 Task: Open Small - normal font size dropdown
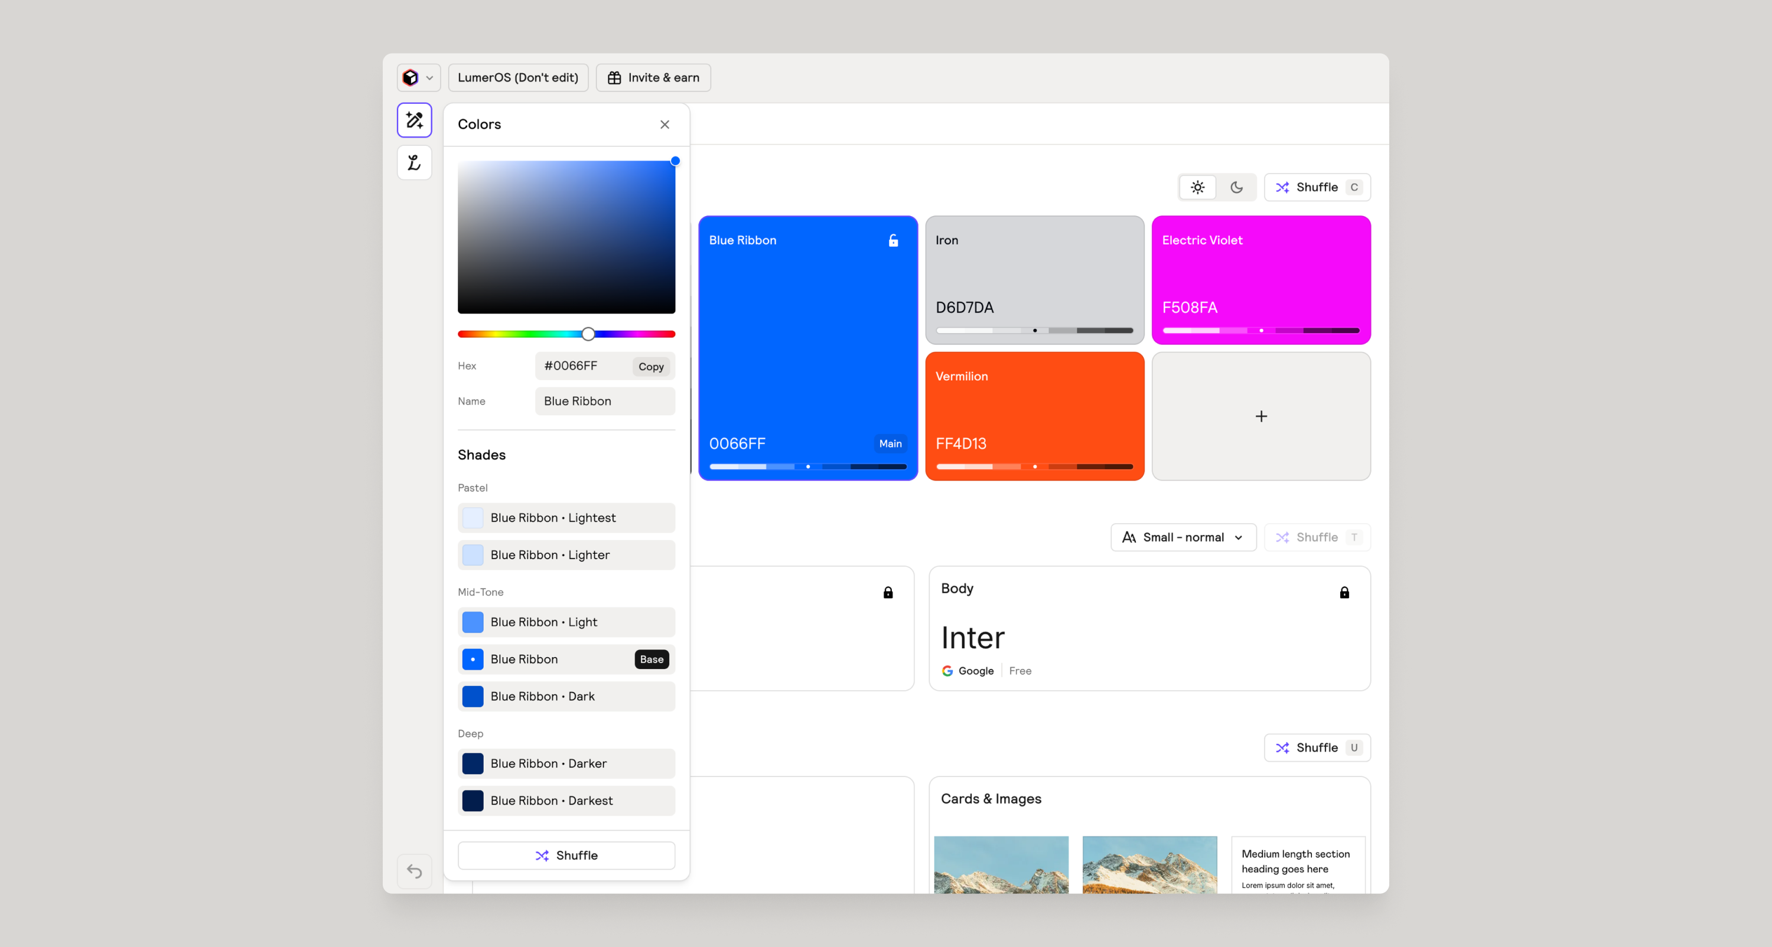click(x=1183, y=537)
